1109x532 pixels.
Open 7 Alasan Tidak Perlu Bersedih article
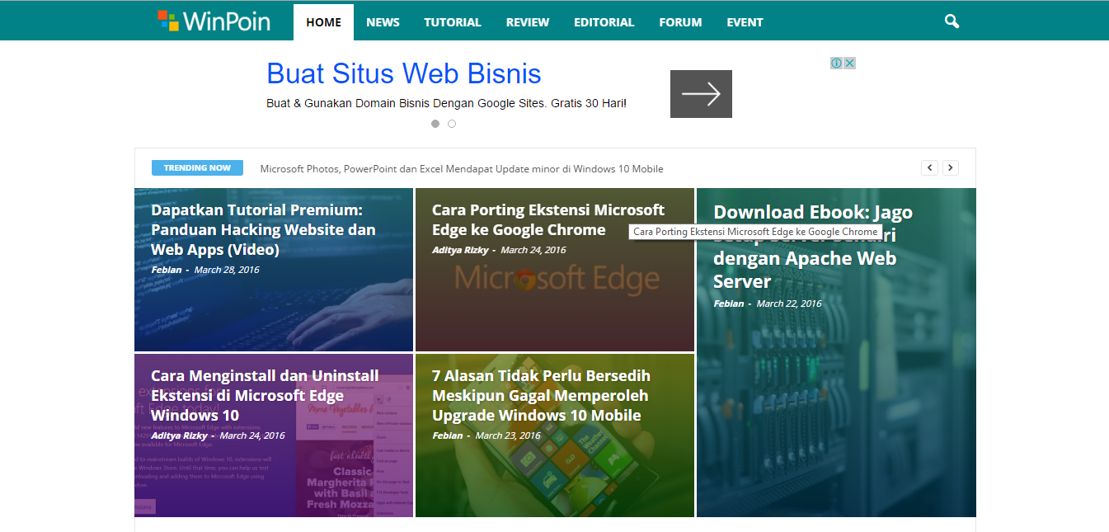pos(541,395)
